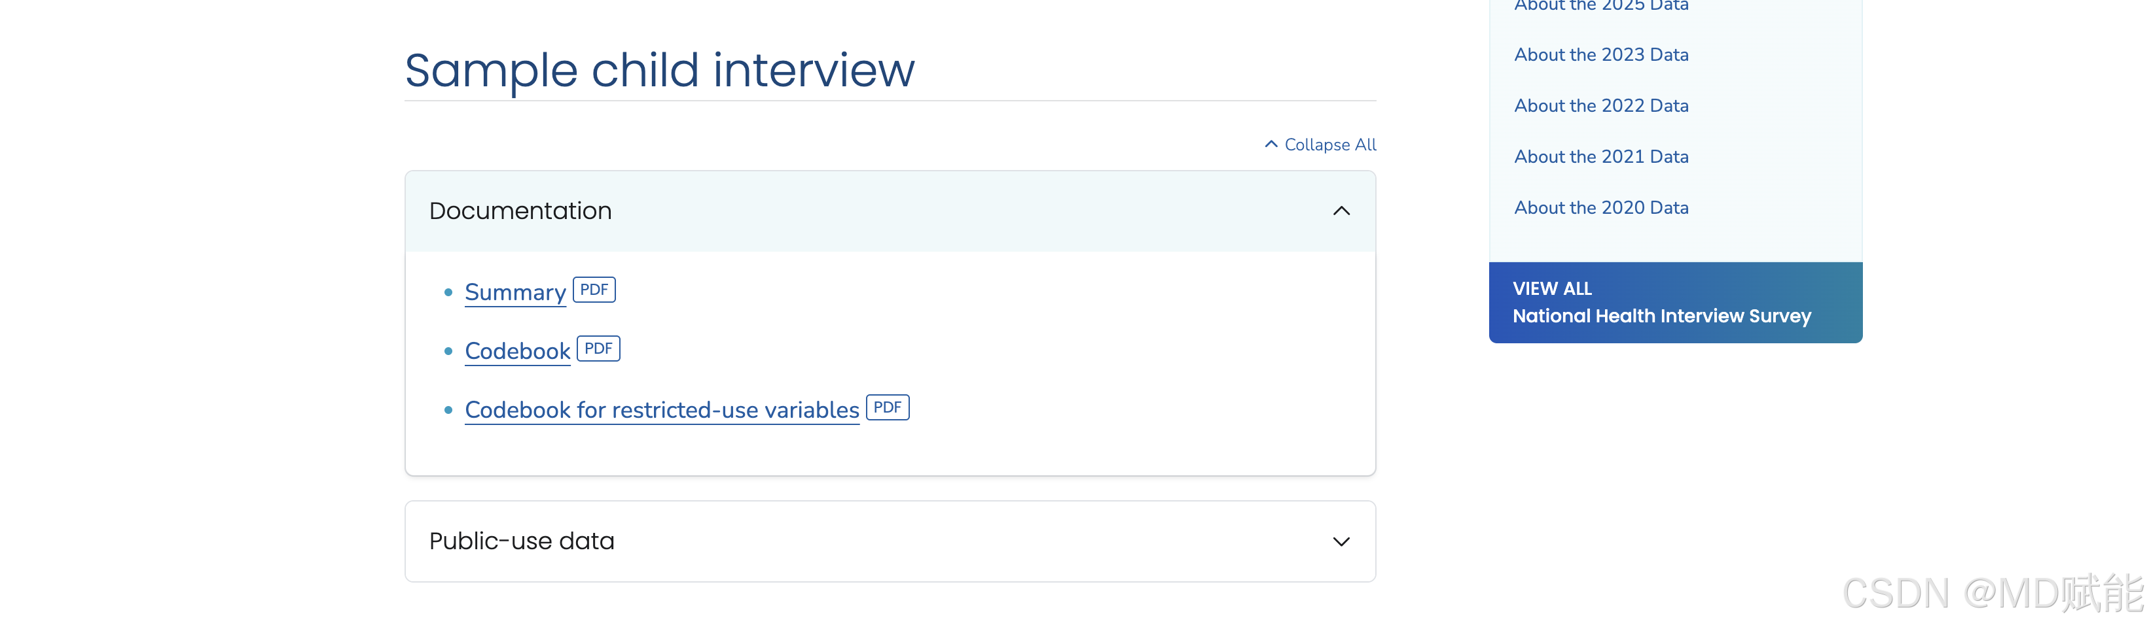Go to About the 2023 Data
This screenshot has height=629, width=2147.
tap(1600, 55)
